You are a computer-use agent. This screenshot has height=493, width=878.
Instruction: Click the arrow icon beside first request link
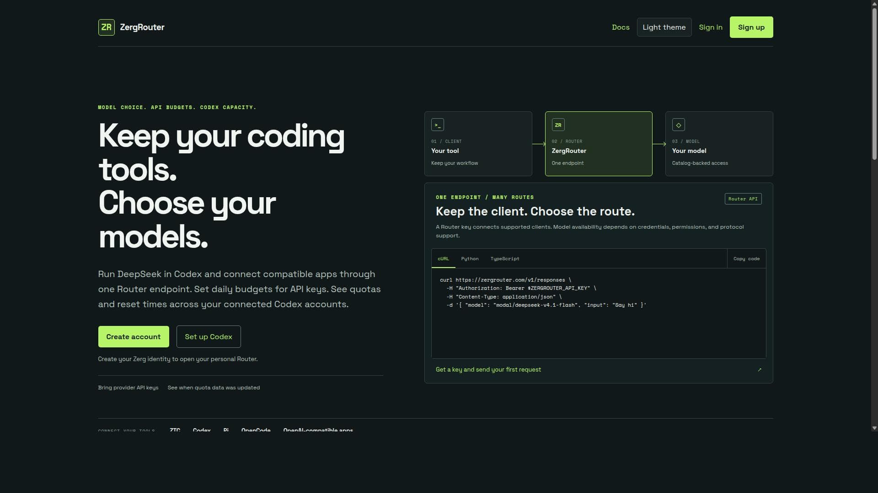[760, 370]
